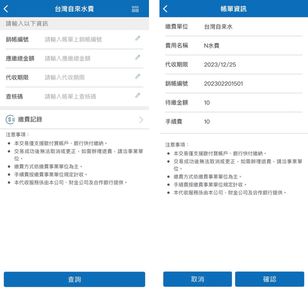Click the 手續費 label
The image size is (308, 291).
(x=173, y=122)
